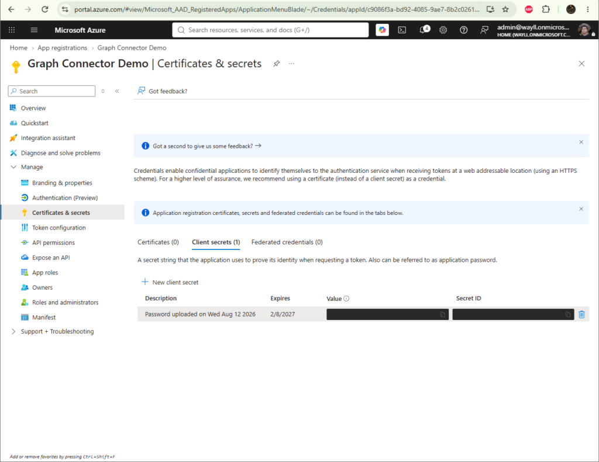The image size is (599, 462).
Task: Click New client secret
Action: pos(170,282)
